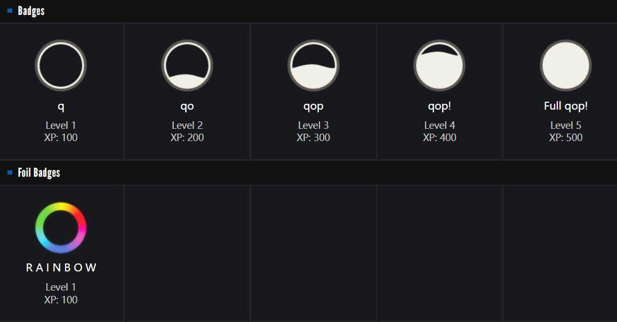The image size is (617, 322).
Task: Click the 'qop!' badge title
Action: (x=439, y=106)
